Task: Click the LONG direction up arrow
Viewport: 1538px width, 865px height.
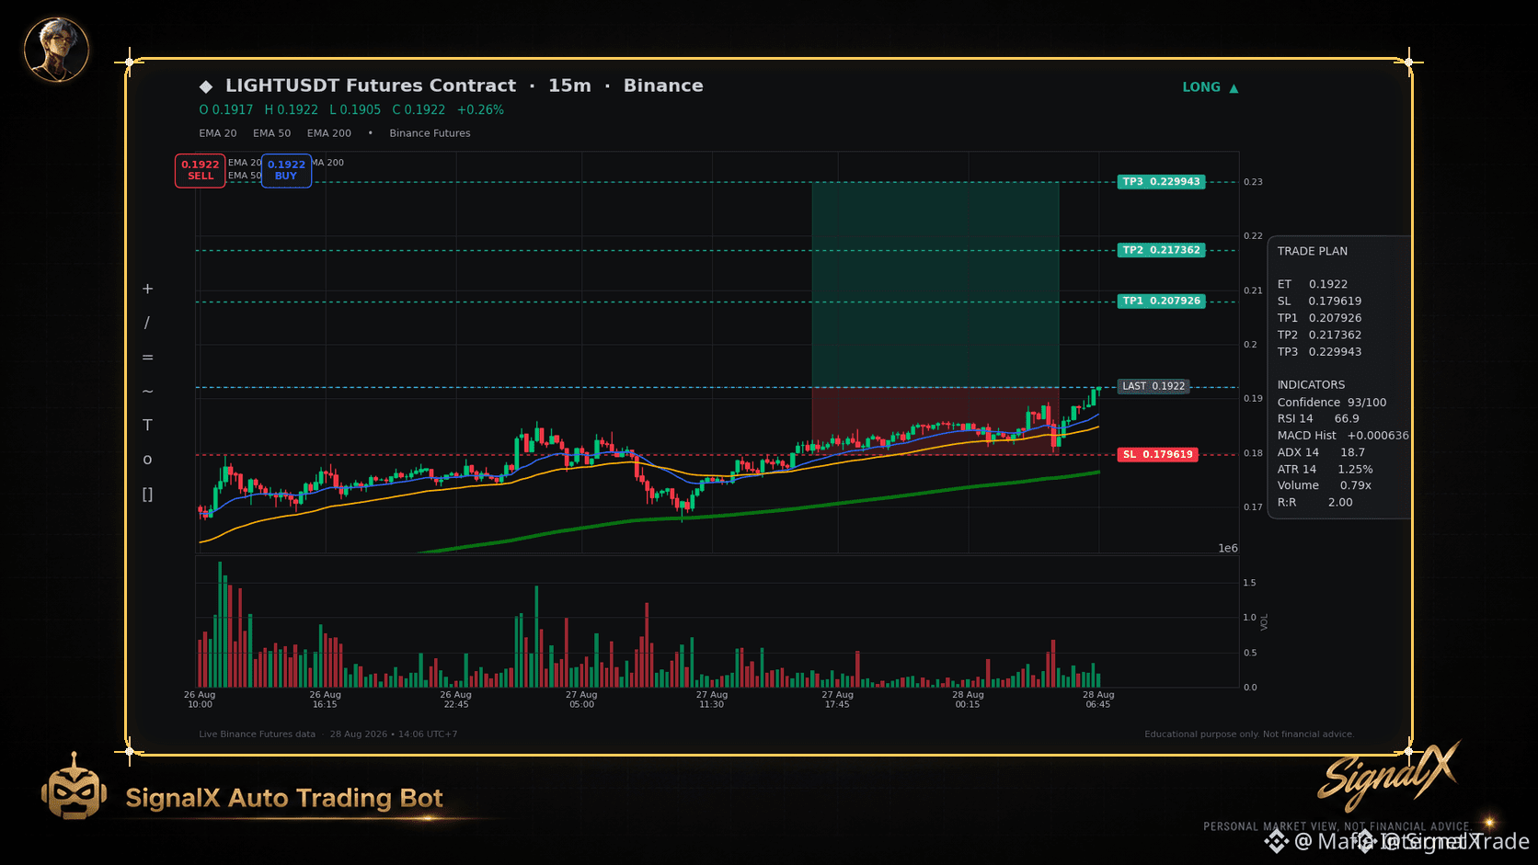Action: (1234, 88)
